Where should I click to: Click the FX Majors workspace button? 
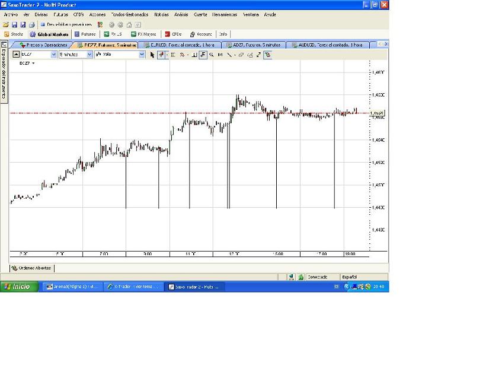(143, 34)
